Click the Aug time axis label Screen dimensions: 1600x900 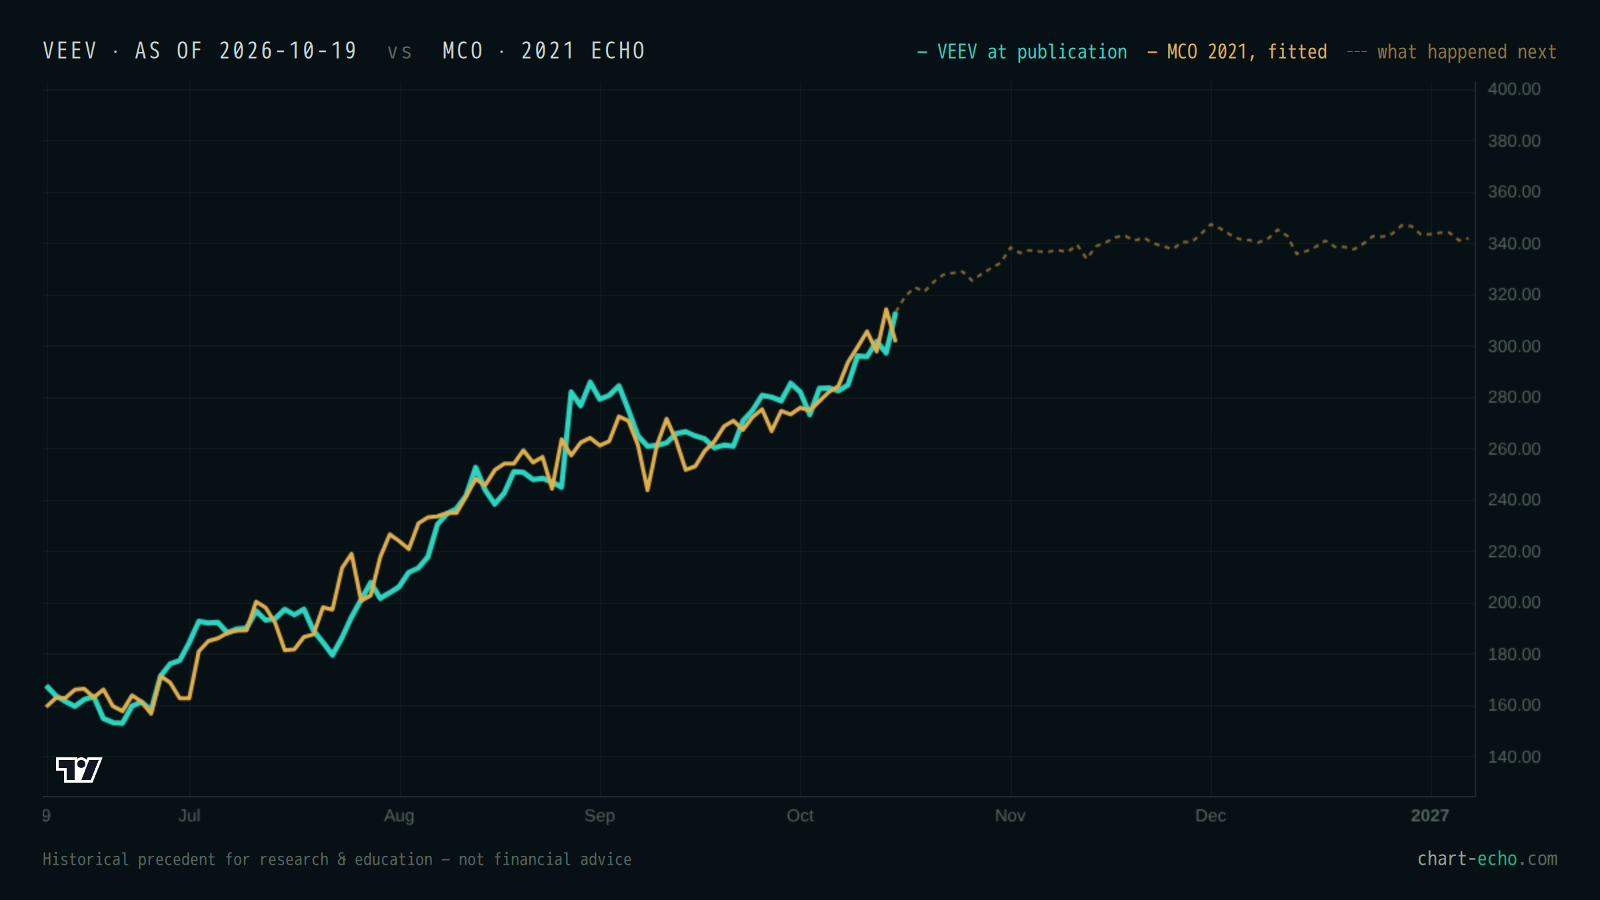pos(399,817)
